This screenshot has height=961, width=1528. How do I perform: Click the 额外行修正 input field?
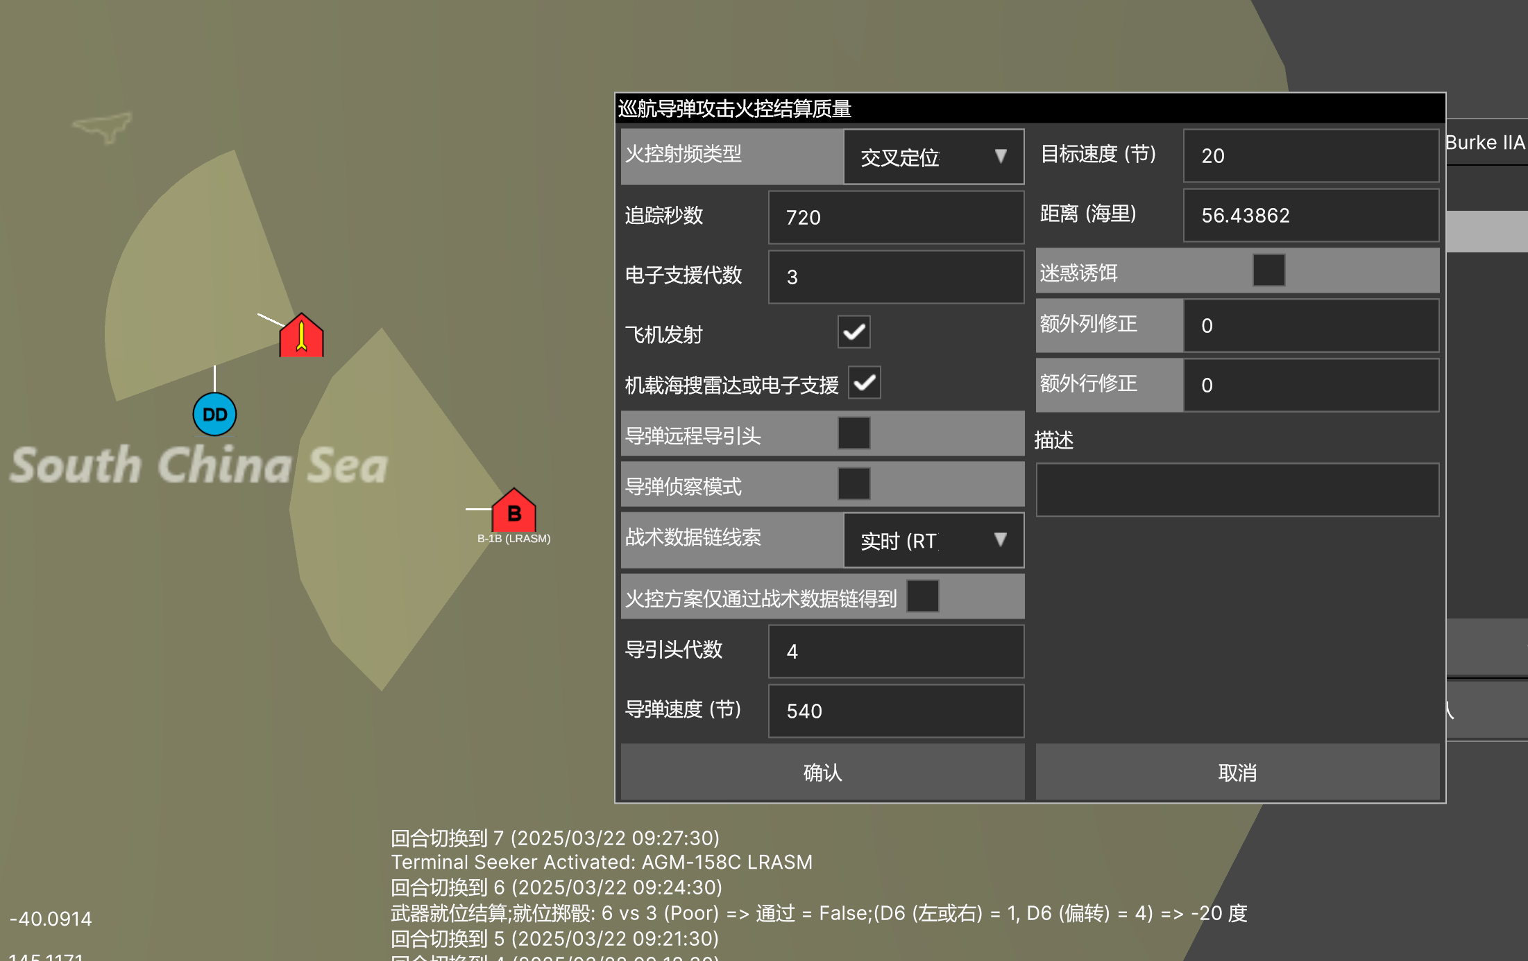click(1311, 385)
